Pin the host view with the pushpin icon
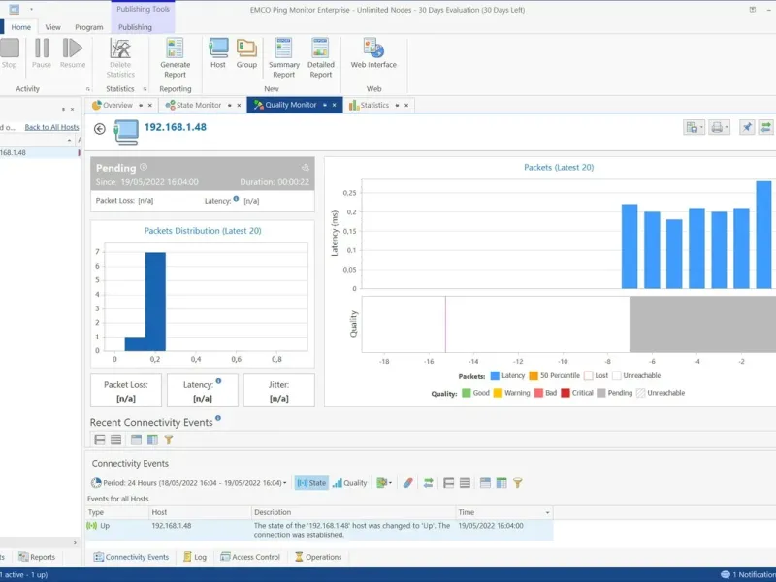The image size is (776, 582). [x=747, y=127]
